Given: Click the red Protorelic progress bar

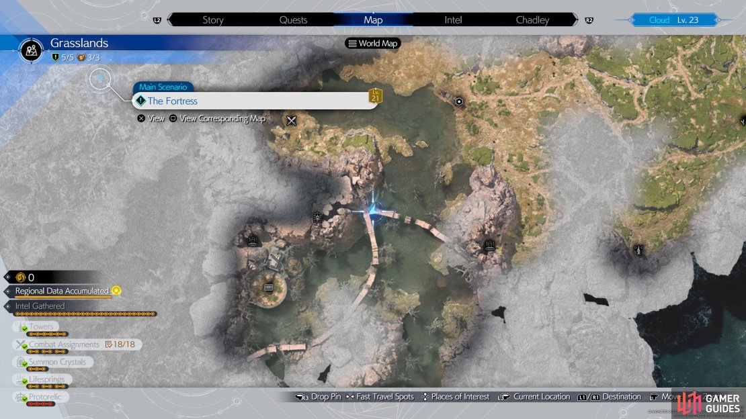Looking at the screenshot, I should click(40, 404).
